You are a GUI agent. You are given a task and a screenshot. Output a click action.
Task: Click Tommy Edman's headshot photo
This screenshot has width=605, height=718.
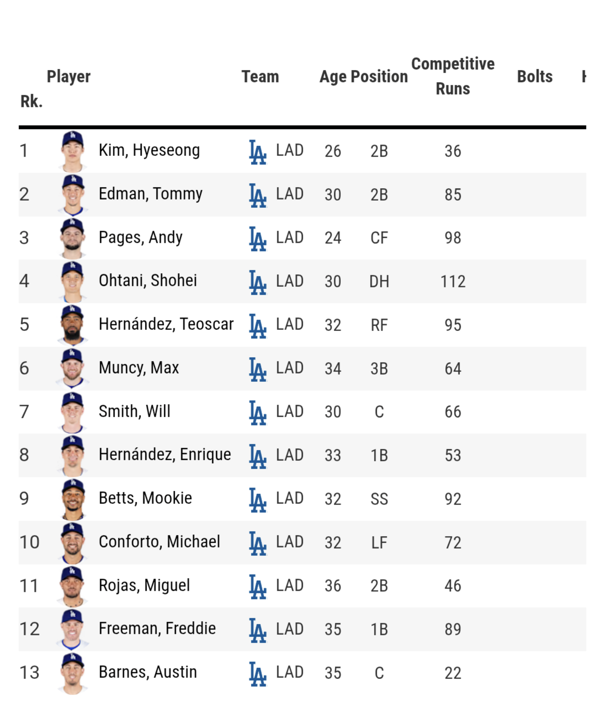pyautogui.click(x=72, y=195)
